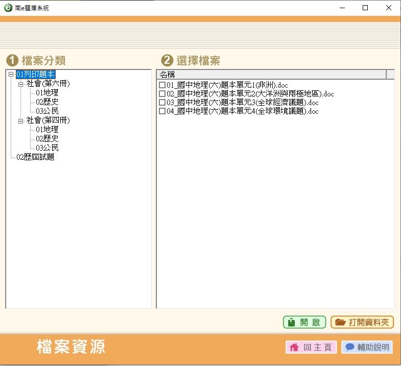Minimize the application window
This screenshot has width=401, height=366.
pos(341,8)
